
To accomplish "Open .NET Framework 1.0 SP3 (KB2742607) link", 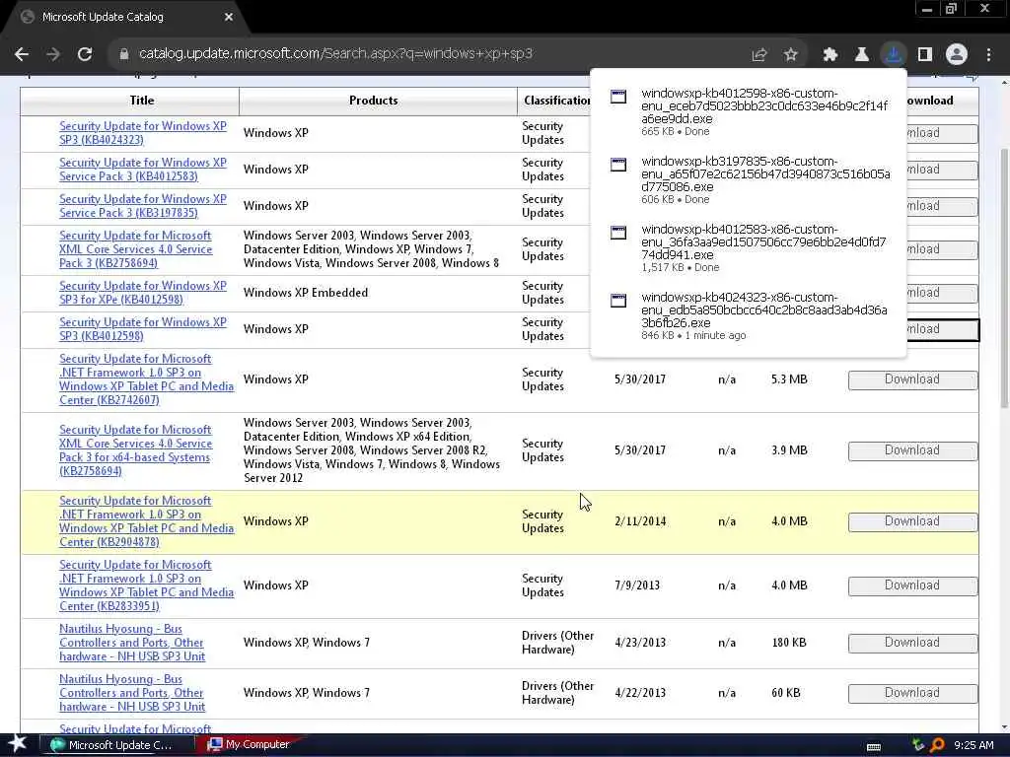I will tap(146, 379).
